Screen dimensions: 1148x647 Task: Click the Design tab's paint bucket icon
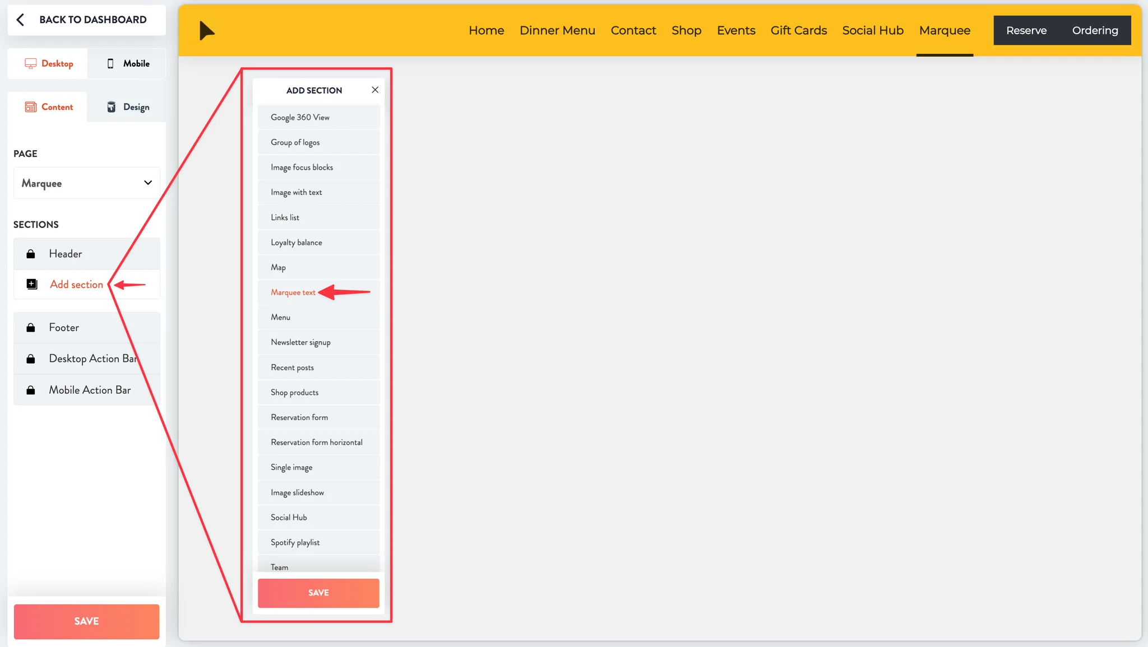point(112,107)
